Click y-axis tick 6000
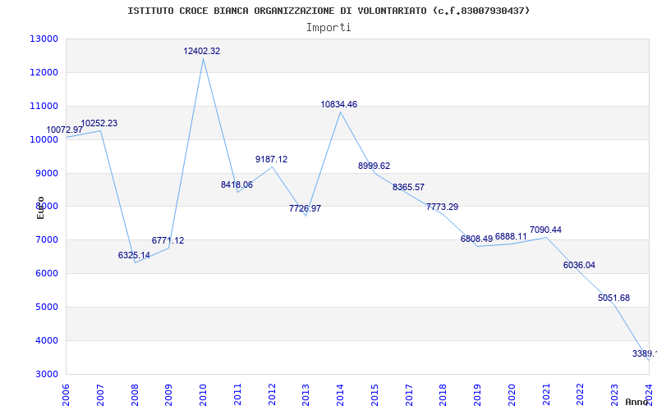Image resolution: width=657 pixels, height=410 pixels. coord(46,273)
